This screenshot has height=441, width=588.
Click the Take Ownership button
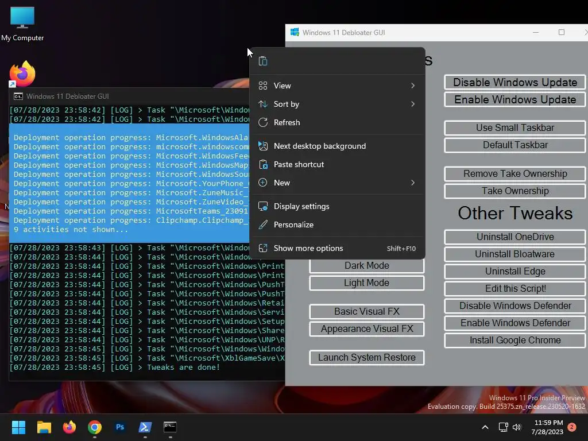coord(515,191)
